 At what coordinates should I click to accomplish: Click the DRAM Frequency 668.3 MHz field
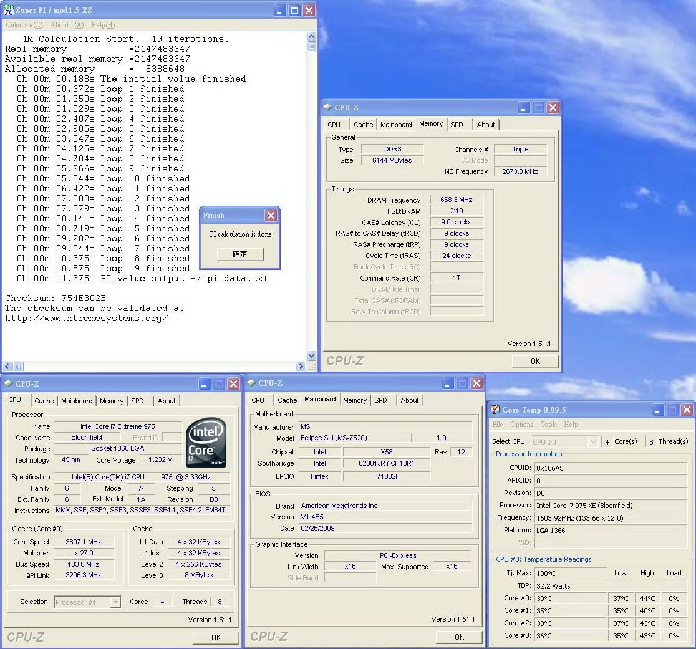[457, 200]
